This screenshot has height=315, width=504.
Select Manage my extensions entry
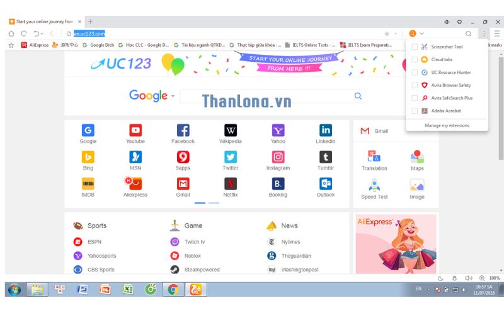[447, 125]
